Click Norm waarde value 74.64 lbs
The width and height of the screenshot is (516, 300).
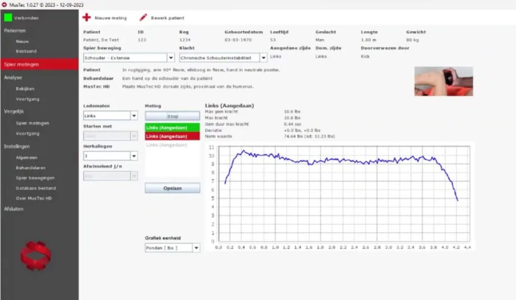[309, 136]
